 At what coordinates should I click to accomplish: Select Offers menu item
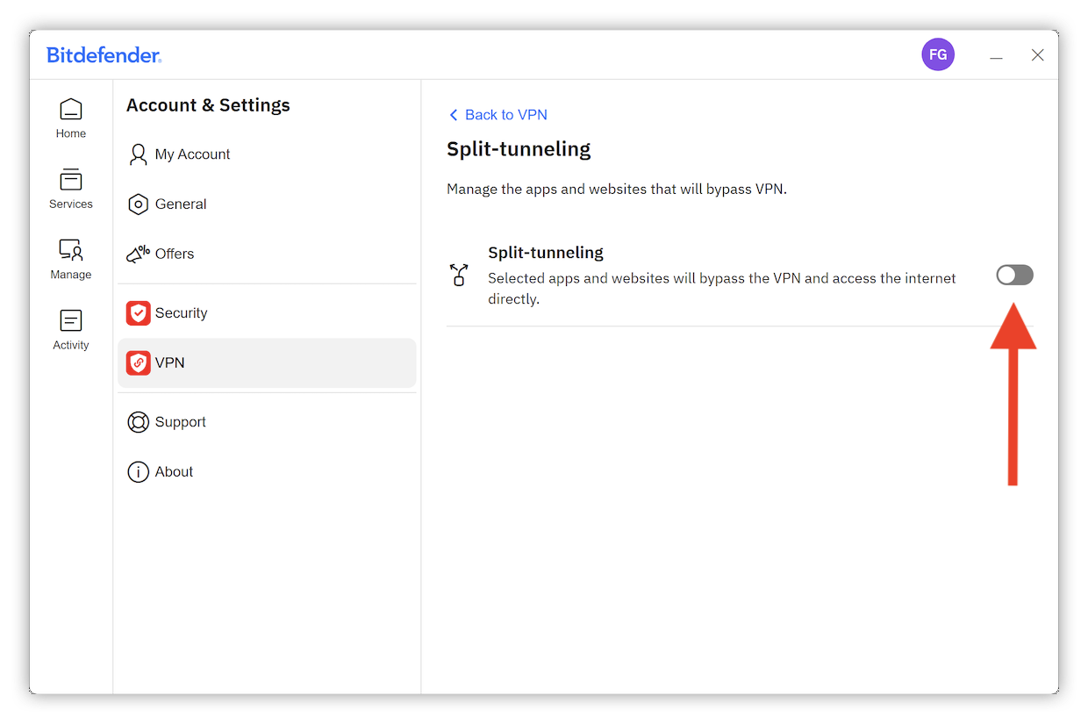tap(267, 254)
